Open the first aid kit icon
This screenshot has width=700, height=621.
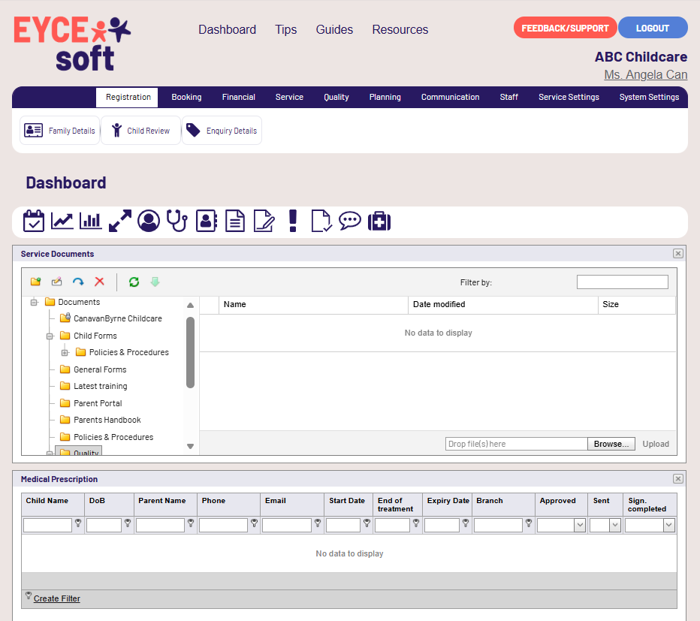[379, 221]
